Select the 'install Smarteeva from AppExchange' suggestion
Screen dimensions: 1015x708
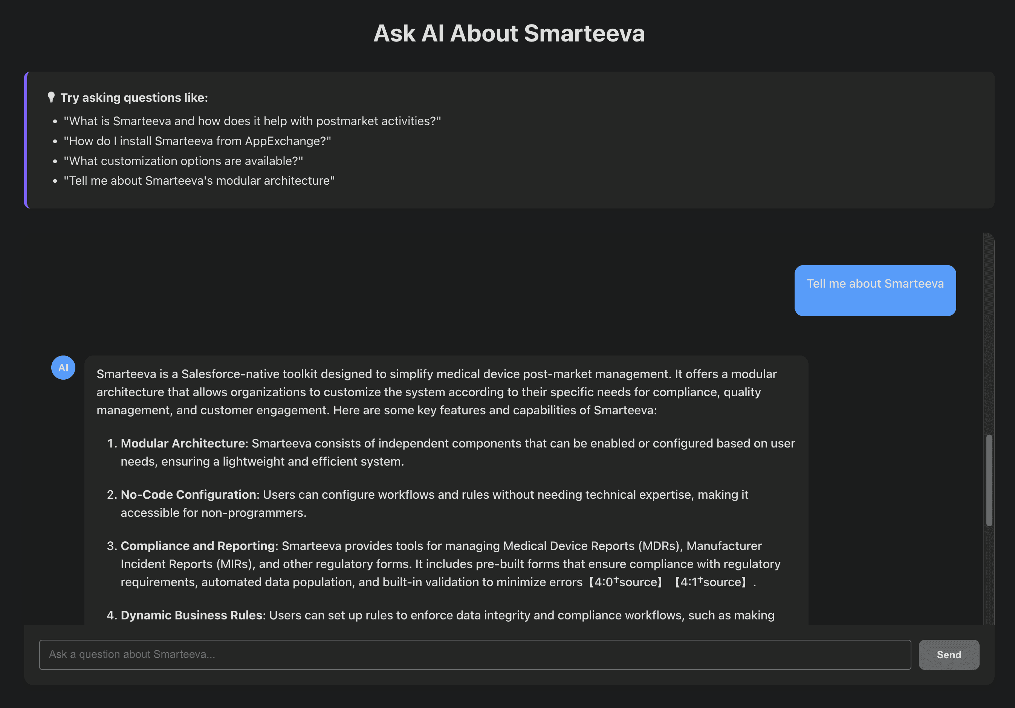(x=197, y=141)
